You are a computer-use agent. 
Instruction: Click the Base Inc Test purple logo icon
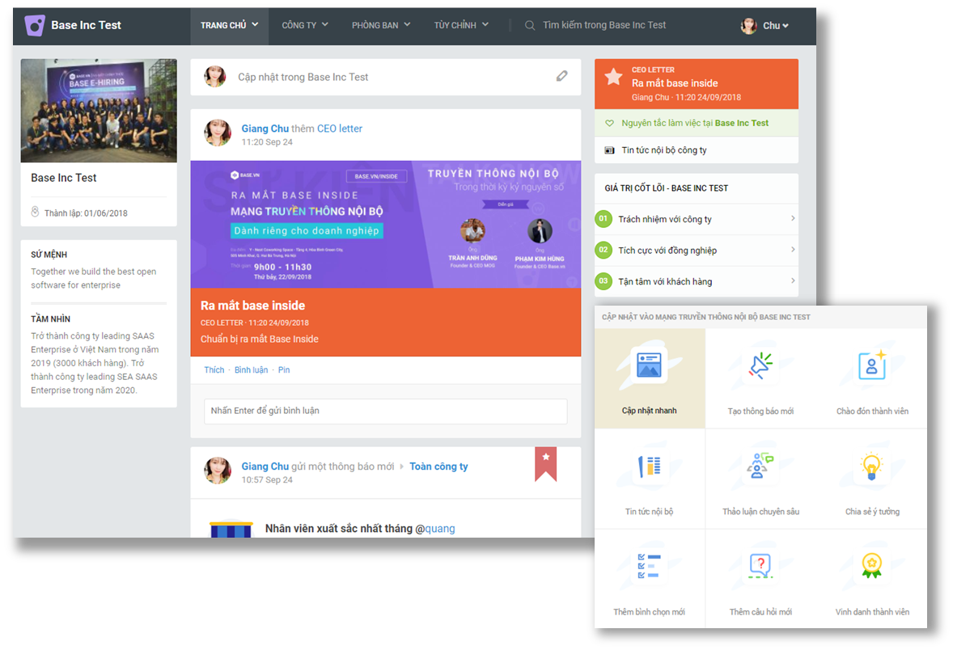click(35, 26)
